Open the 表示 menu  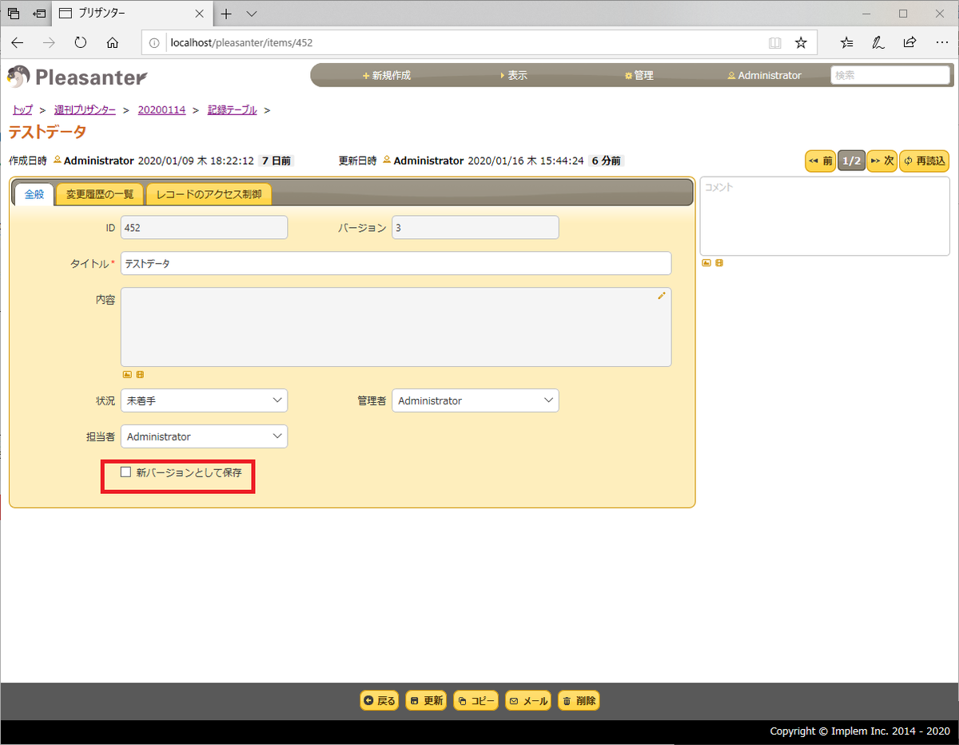click(514, 75)
